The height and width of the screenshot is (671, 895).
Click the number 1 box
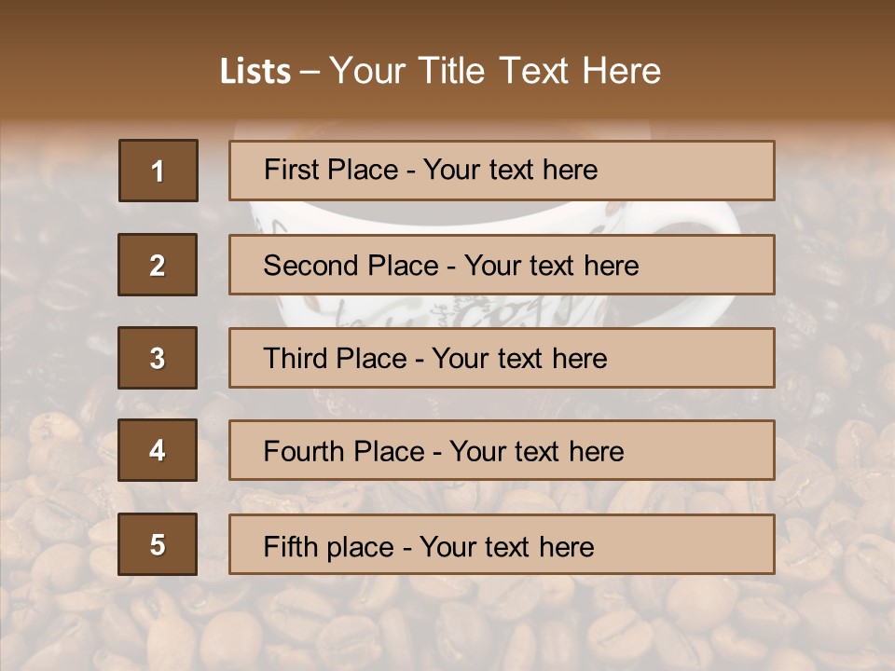158,171
